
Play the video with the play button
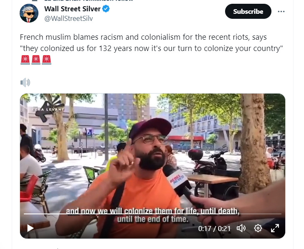pyautogui.click(x=30, y=228)
